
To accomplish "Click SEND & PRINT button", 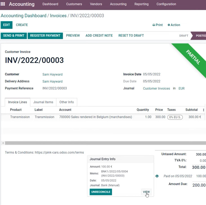I will pos(14,36).
